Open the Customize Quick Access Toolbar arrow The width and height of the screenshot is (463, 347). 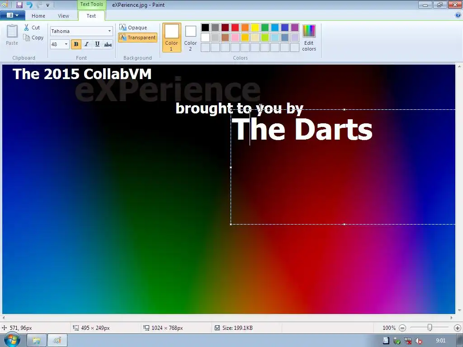click(x=47, y=5)
